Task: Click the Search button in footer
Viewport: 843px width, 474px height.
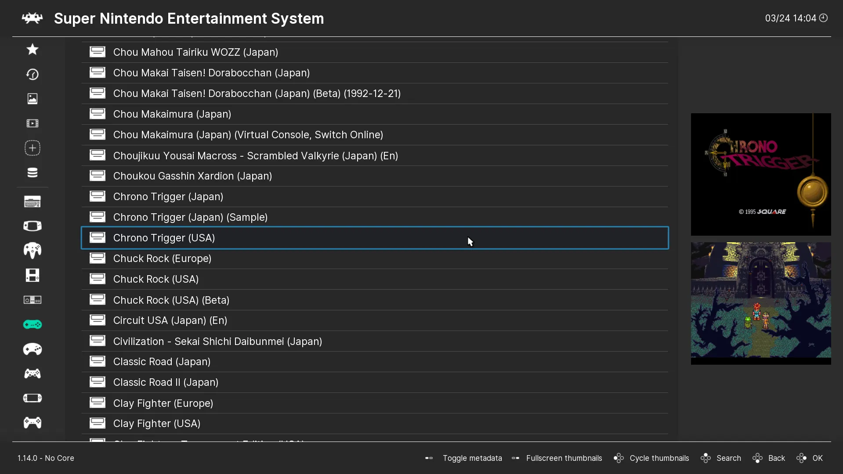Action: [x=728, y=458]
